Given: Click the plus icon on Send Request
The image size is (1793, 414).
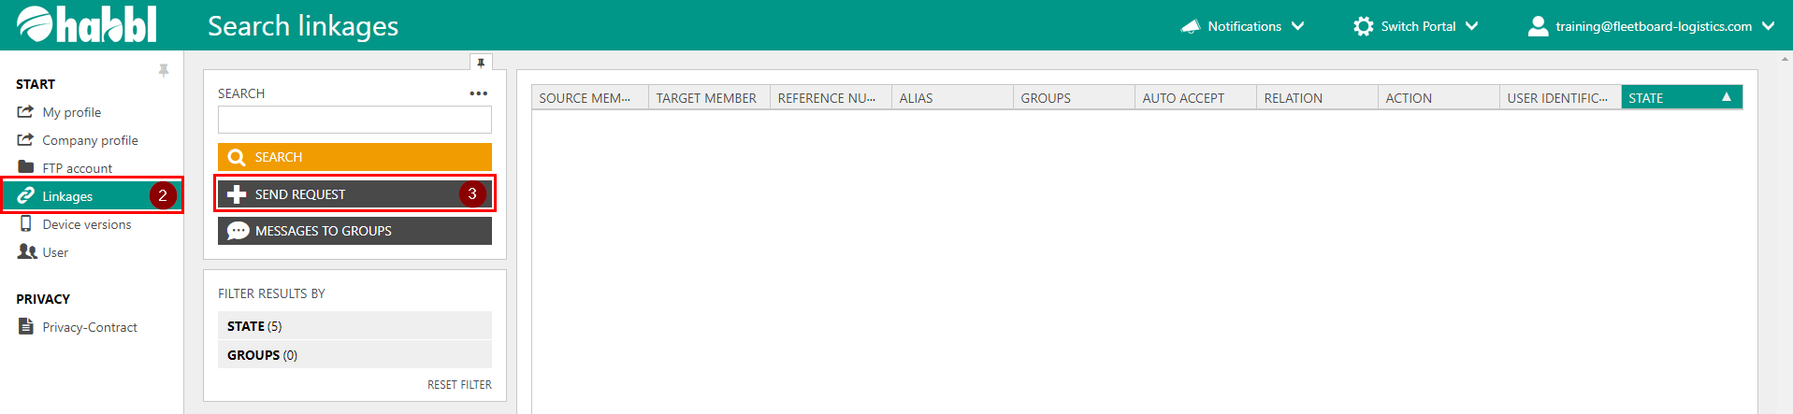Looking at the screenshot, I should click(237, 194).
